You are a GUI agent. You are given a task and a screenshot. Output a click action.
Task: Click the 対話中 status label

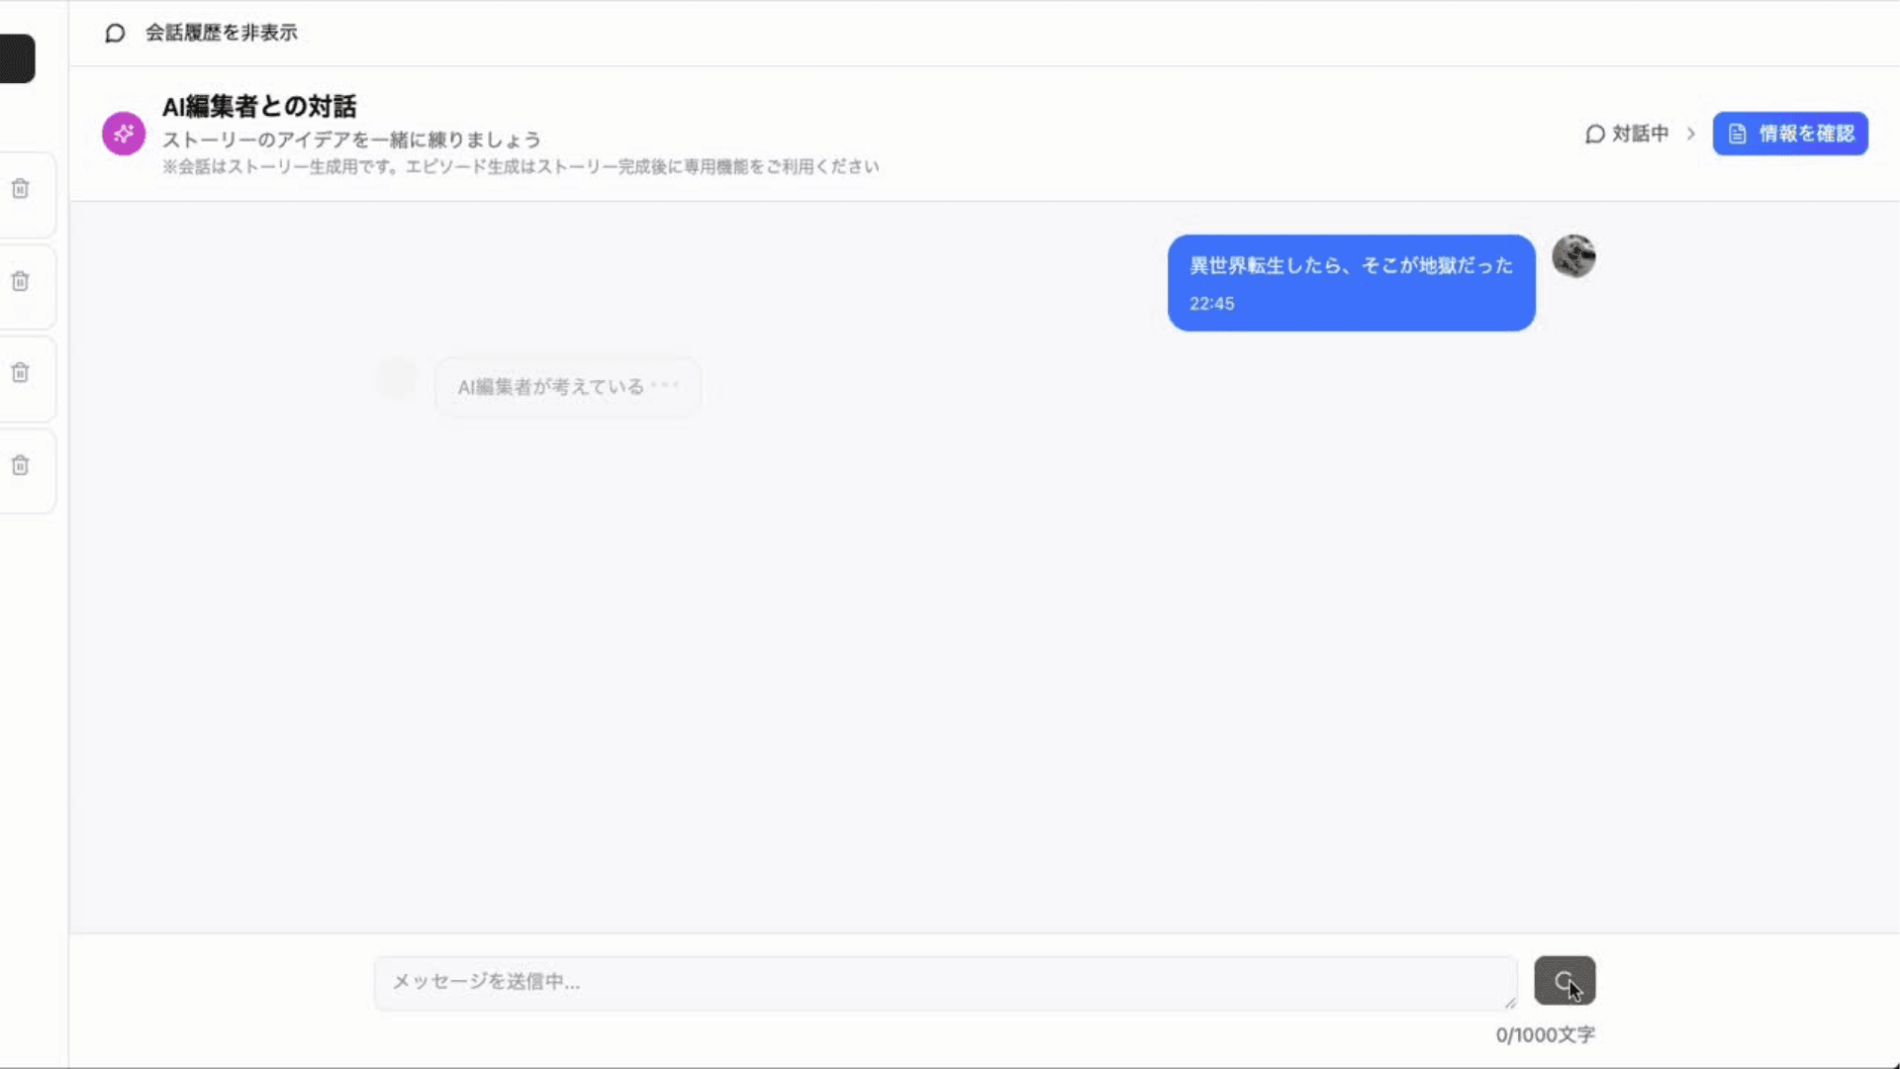pos(1638,134)
